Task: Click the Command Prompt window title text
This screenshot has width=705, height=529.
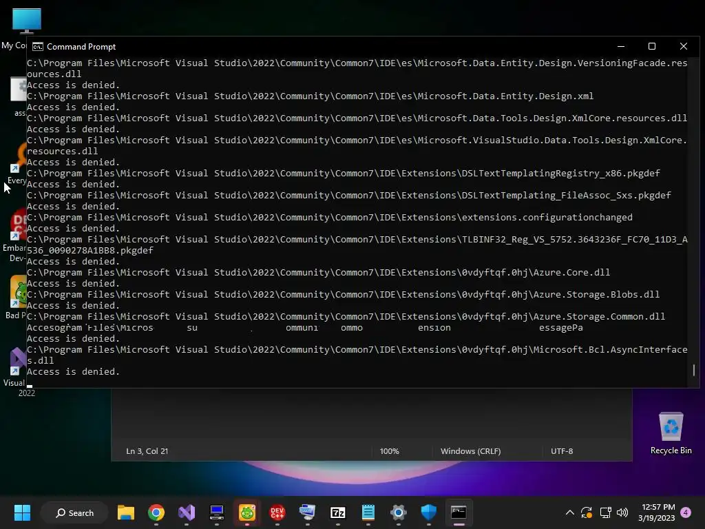Action: click(x=81, y=47)
